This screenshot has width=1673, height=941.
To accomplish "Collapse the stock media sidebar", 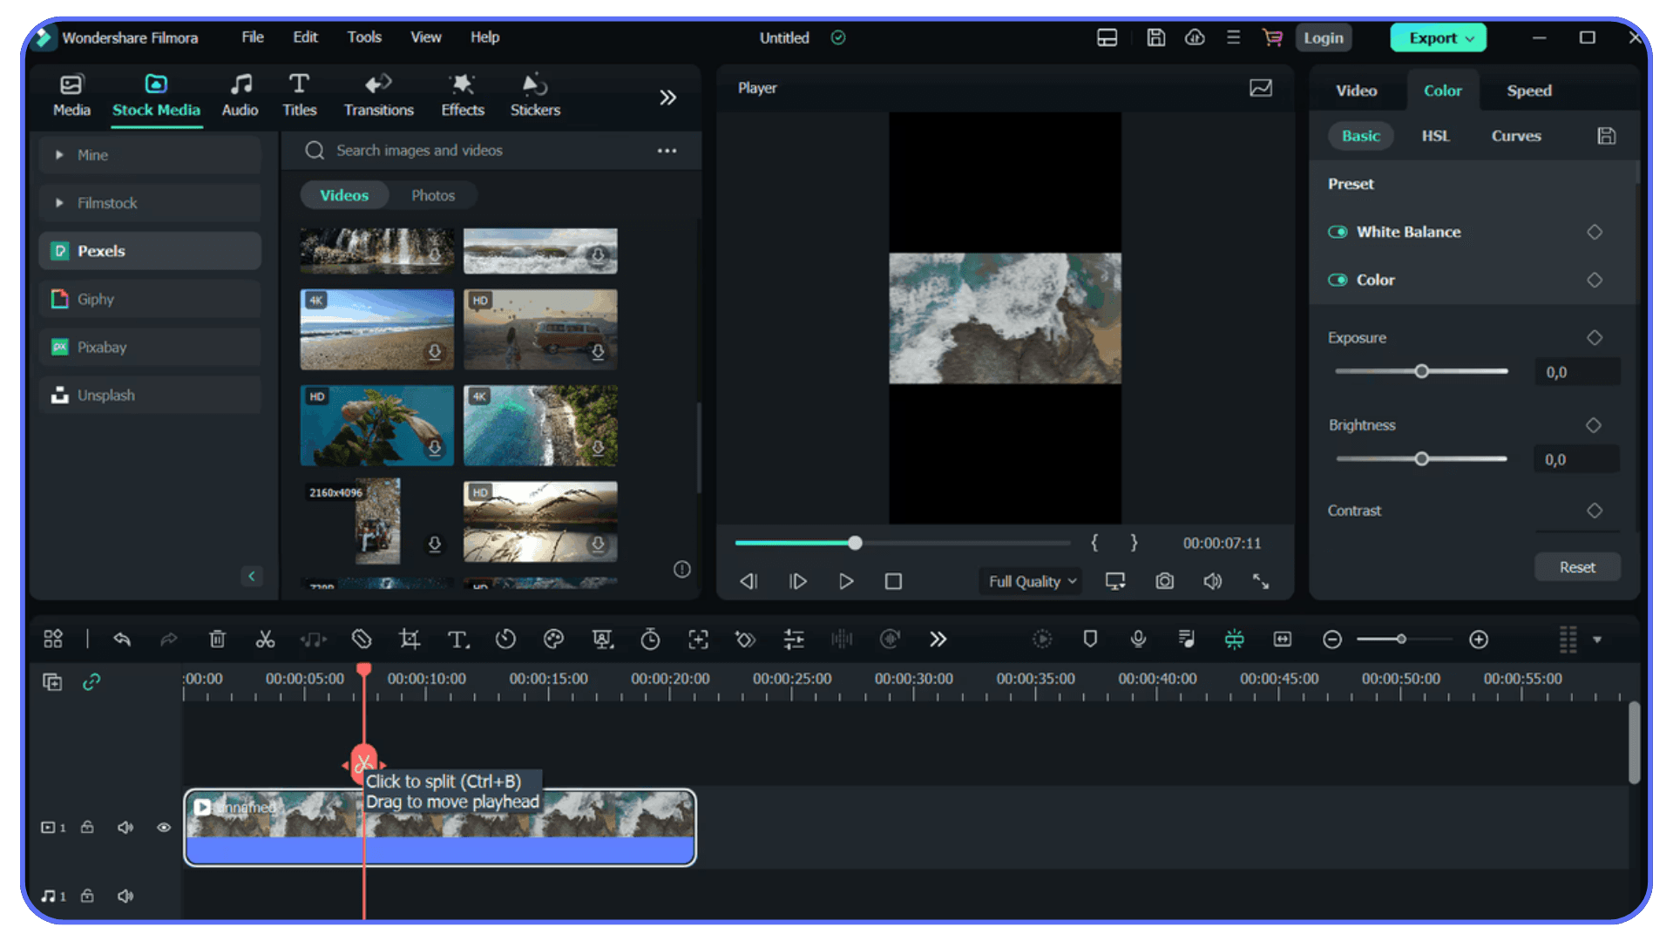I will pos(251,576).
